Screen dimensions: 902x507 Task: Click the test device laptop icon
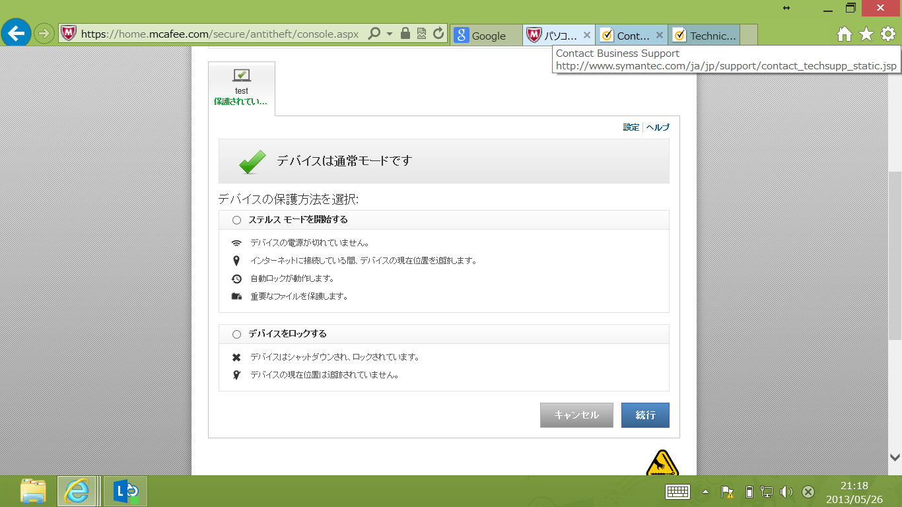click(242, 75)
